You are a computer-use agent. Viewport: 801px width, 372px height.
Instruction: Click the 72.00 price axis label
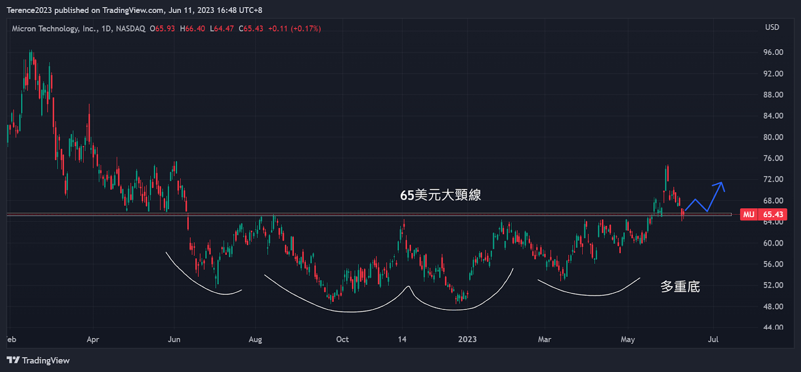pyautogui.click(x=773, y=179)
